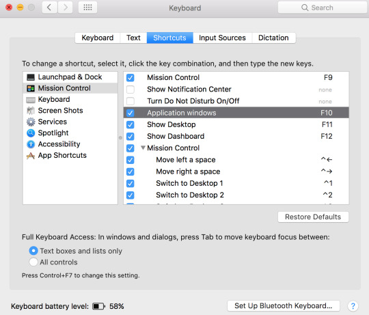The width and height of the screenshot is (369, 315).
Task: Select the Keyboard icon in the sidebar
Action: click(31, 100)
